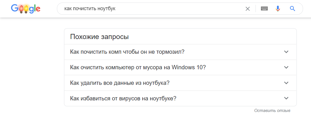Screen dimensions: 311x121
Task: Open the on-screen keyboard input tool
Action: pos(264,9)
